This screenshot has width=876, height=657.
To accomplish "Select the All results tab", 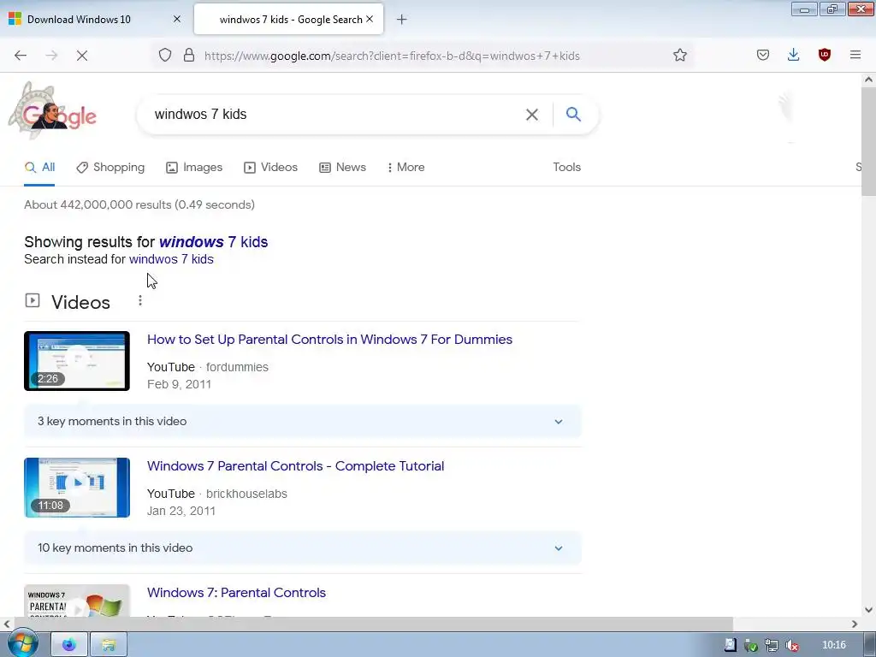I will [39, 167].
